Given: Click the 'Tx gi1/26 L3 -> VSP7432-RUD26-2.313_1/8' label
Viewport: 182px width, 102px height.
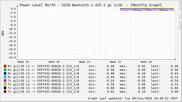Looking at the screenshot, I should 43,88.
